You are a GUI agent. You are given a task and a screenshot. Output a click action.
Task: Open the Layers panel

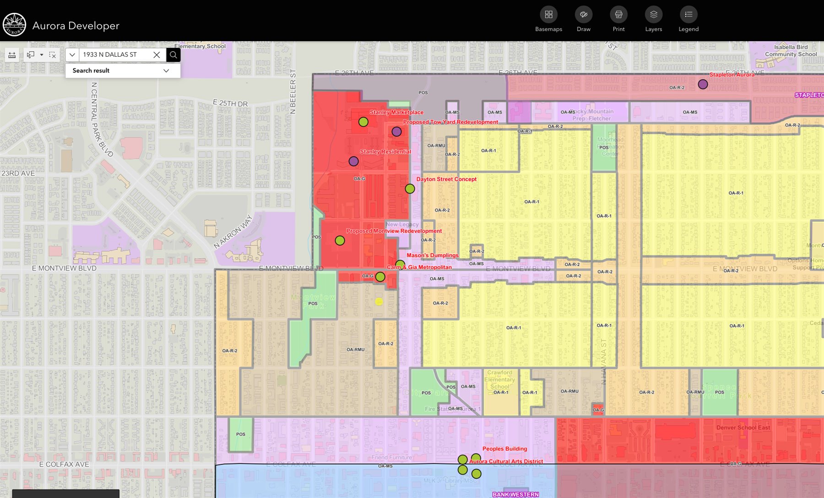click(653, 15)
